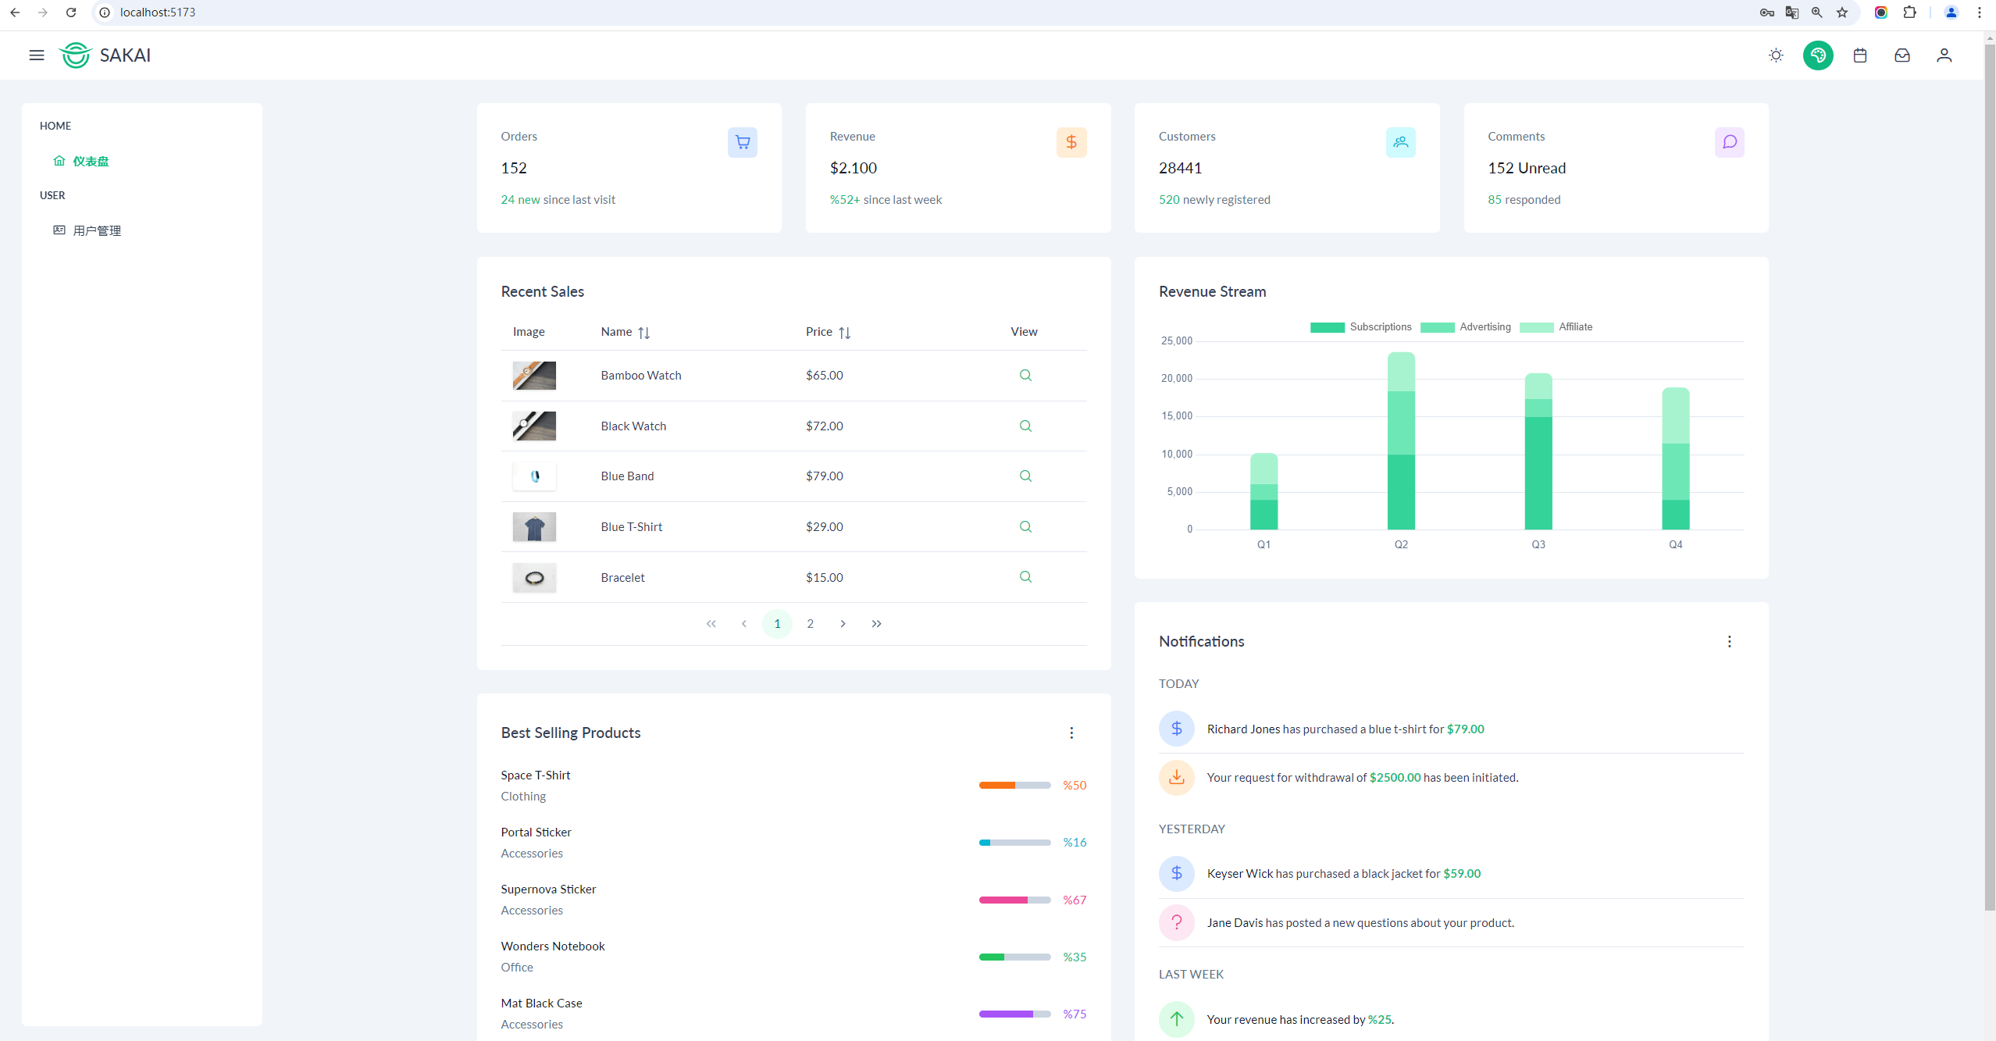Click the page vertical scrollbar
This screenshot has height=1041, width=1996.
point(1990,476)
